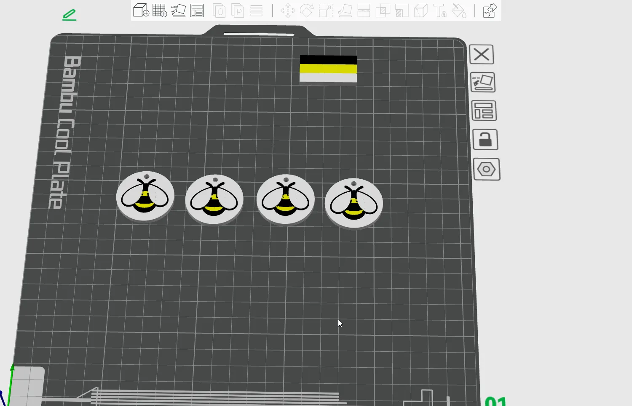Open the Support Painting tool

click(402, 10)
